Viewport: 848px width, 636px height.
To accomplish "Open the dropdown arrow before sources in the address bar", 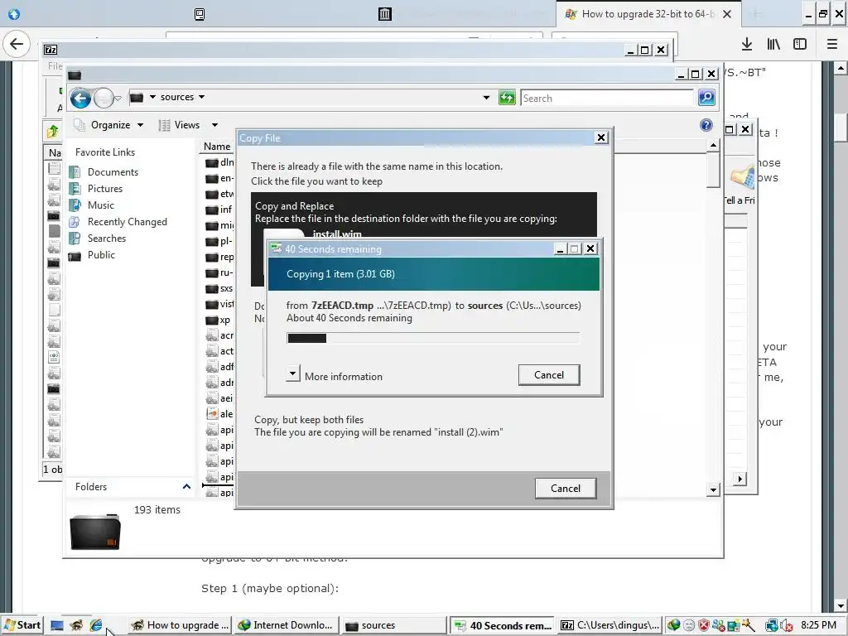I will point(152,98).
